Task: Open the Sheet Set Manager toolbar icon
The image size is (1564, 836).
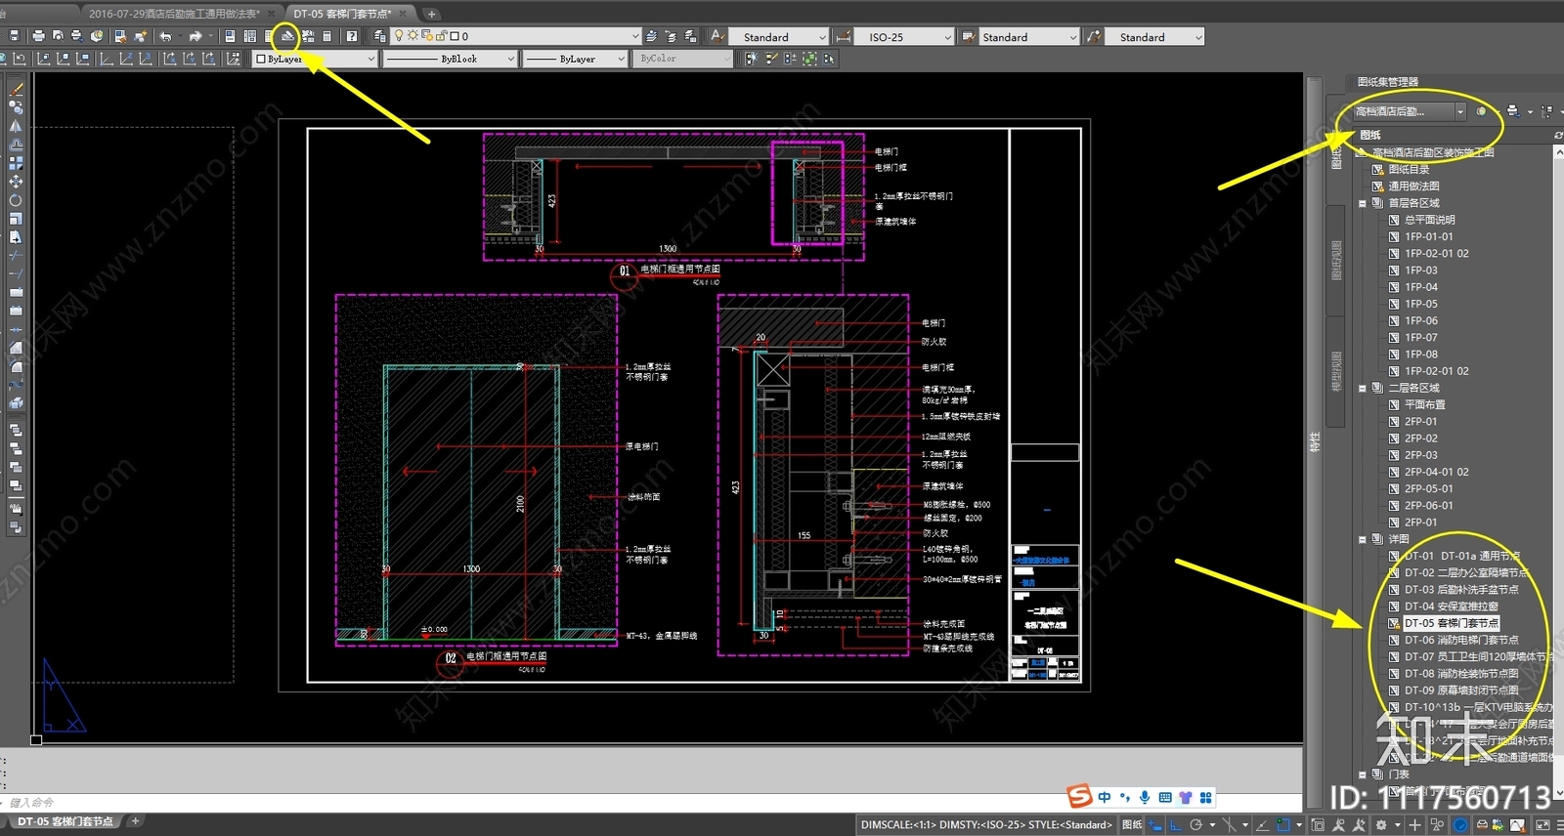Action: click(287, 36)
